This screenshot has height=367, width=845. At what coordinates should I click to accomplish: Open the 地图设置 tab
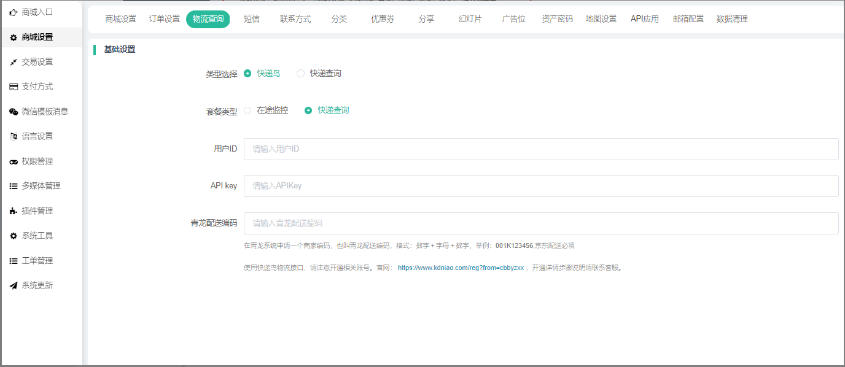(x=601, y=19)
